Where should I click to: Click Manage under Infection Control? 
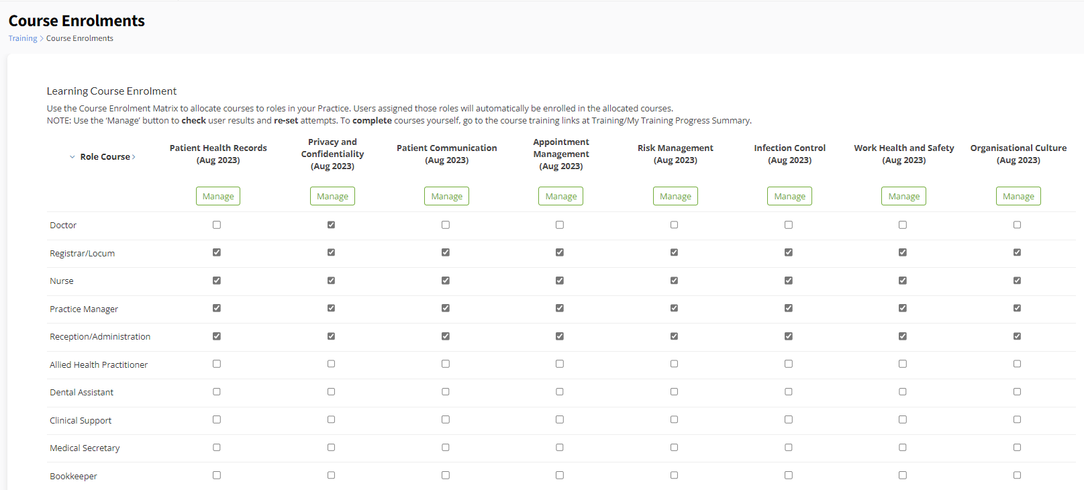coord(789,196)
